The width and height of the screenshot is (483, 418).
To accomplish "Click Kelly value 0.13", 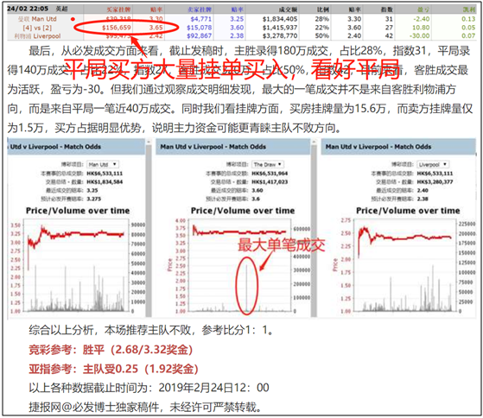I will click(468, 19).
